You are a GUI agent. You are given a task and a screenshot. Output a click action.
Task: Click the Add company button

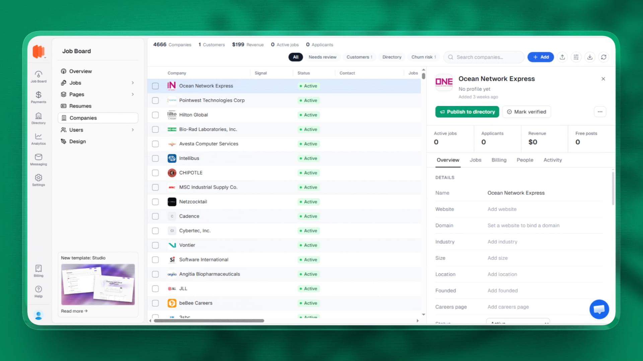[x=541, y=57]
